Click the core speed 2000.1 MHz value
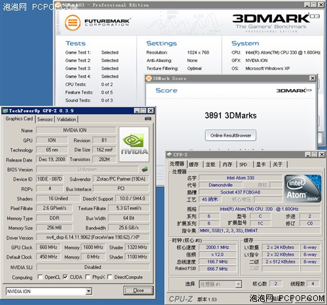The image size is (327, 305). [x=218, y=247]
